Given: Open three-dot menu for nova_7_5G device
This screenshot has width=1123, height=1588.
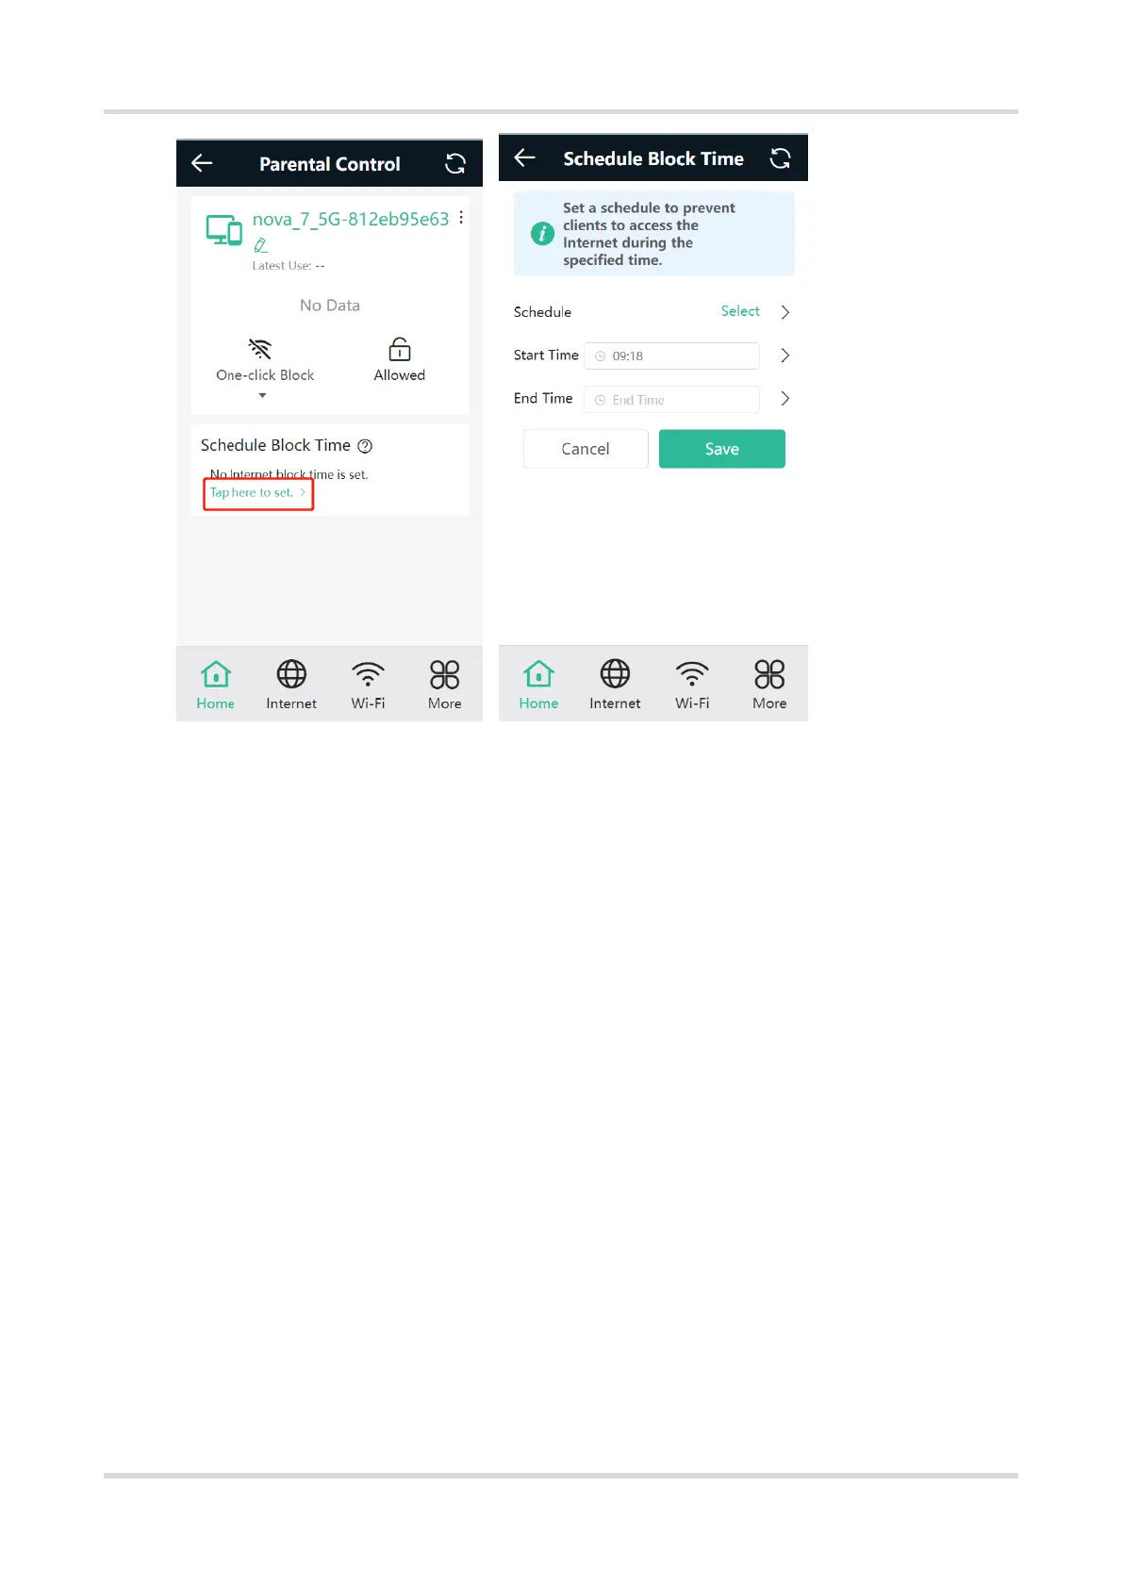Looking at the screenshot, I should tap(461, 218).
